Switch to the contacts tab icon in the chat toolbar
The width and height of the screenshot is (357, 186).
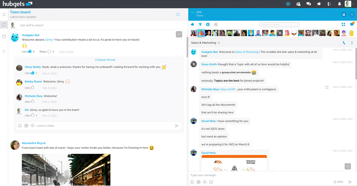(x=208, y=25)
